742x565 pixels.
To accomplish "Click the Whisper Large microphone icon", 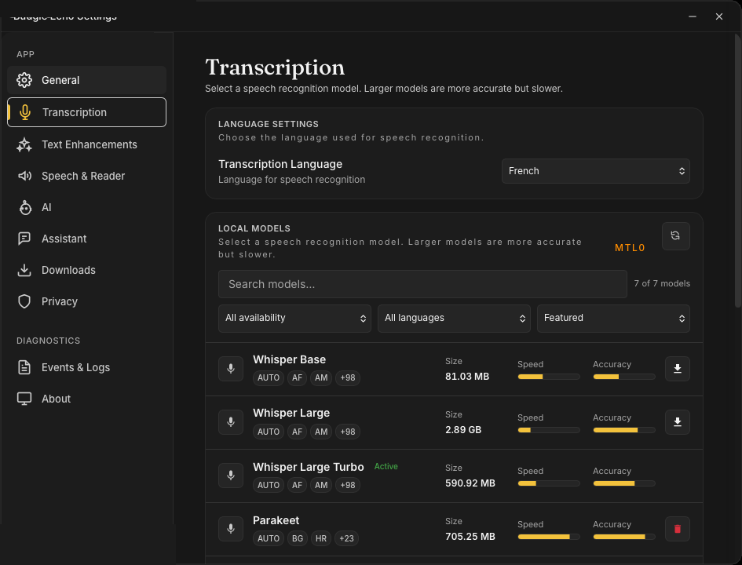I will [231, 422].
